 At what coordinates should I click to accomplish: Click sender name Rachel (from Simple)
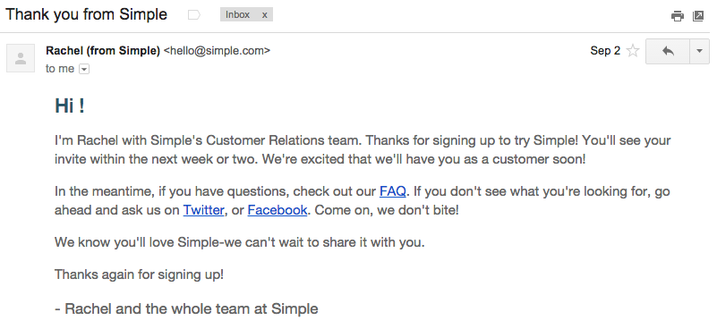click(x=103, y=51)
